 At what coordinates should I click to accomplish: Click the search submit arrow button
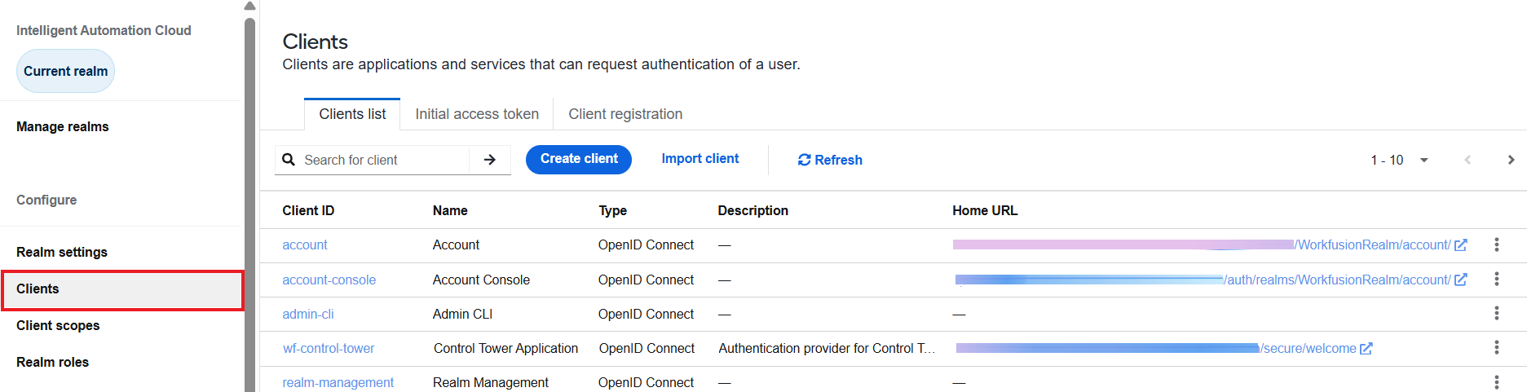coord(490,160)
